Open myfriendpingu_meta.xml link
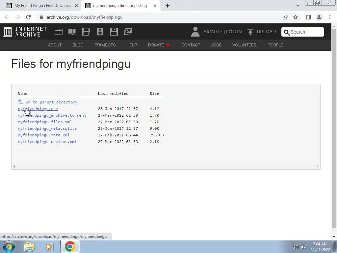 (44, 135)
